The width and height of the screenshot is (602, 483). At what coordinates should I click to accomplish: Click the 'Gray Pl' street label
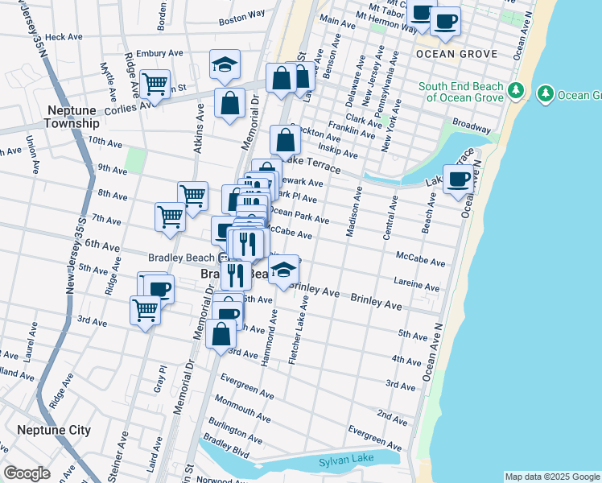tap(160, 379)
